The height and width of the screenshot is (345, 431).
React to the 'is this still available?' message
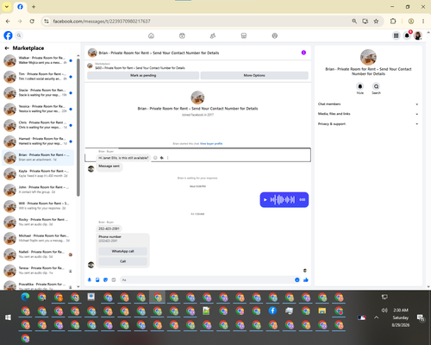155,158
